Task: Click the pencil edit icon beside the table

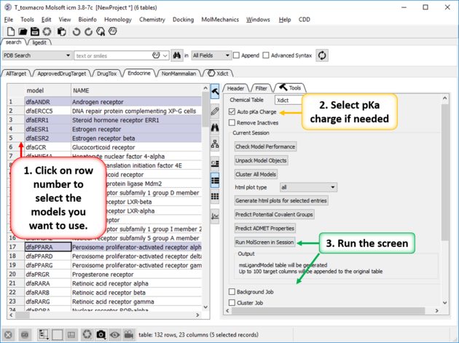Action: click(214, 111)
